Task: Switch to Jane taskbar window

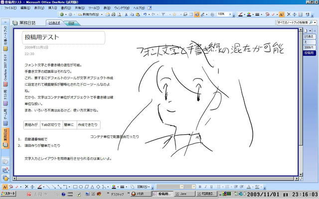Action: point(184,194)
